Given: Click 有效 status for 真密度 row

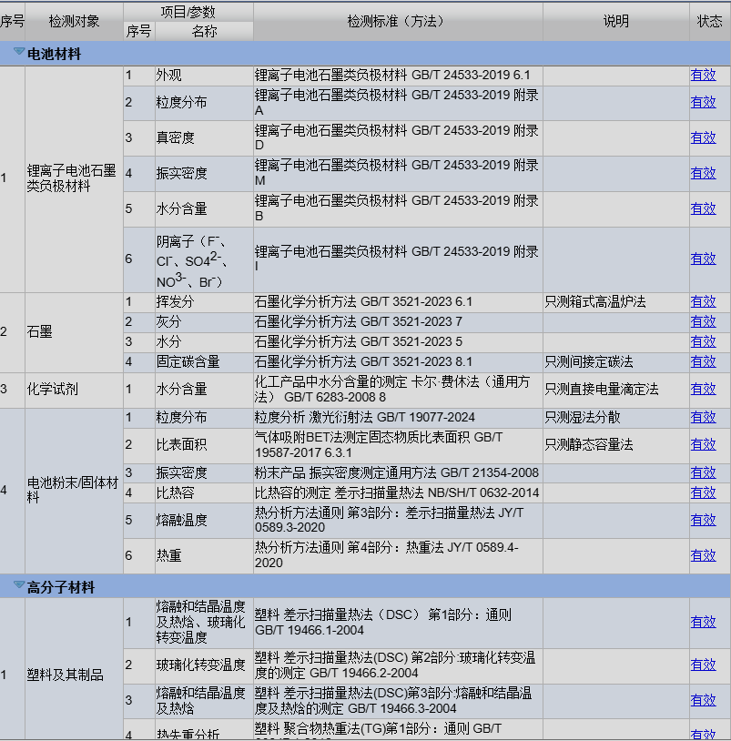Looking at the screenshot, I should (x=703, y=137).
